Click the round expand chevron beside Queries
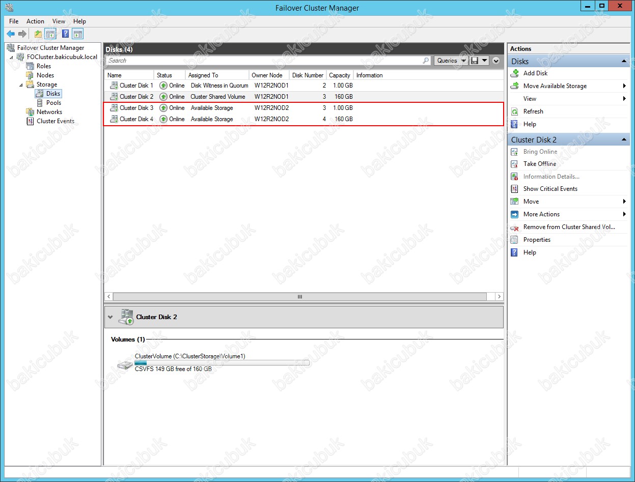This screenshot has height=482, width=635. [496, 61]
